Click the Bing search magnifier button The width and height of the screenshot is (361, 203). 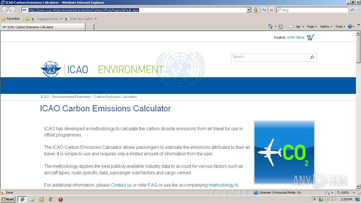click(352, 10)
